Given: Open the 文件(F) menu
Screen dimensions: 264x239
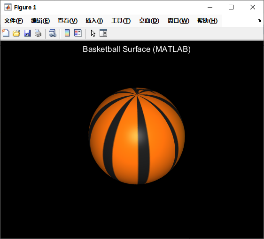Looking at the screenshot, I should pyautogui.click(x=14, y=21).
